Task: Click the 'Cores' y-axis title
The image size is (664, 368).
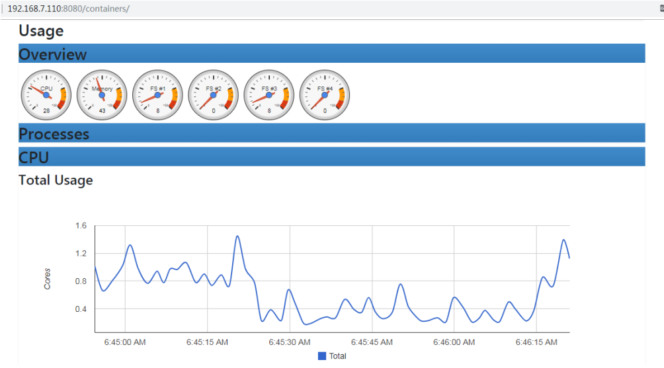Action: 47,279
